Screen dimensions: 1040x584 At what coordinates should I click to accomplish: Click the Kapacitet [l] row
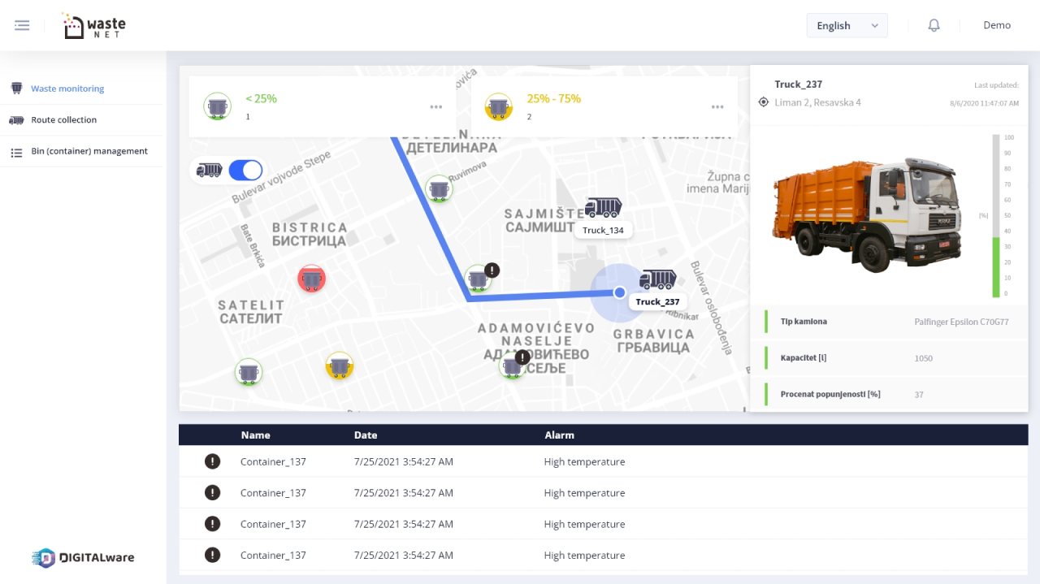[889, 358]
